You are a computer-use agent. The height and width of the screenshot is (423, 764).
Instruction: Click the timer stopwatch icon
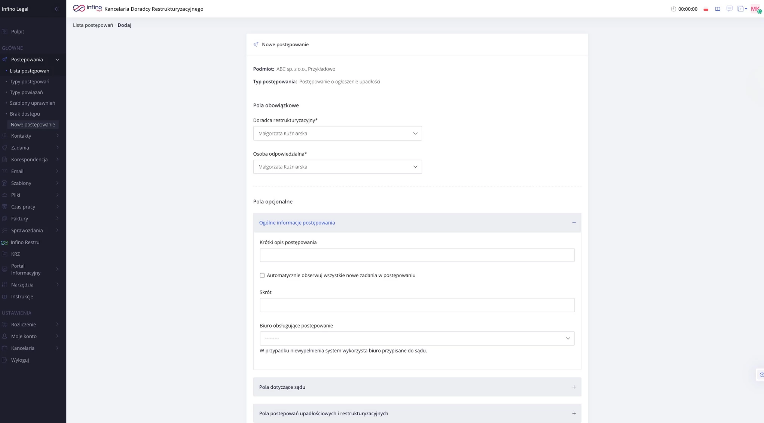pos(673,9)
